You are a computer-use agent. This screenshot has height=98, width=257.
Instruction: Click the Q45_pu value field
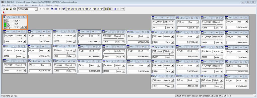click(x=237, y=86)
